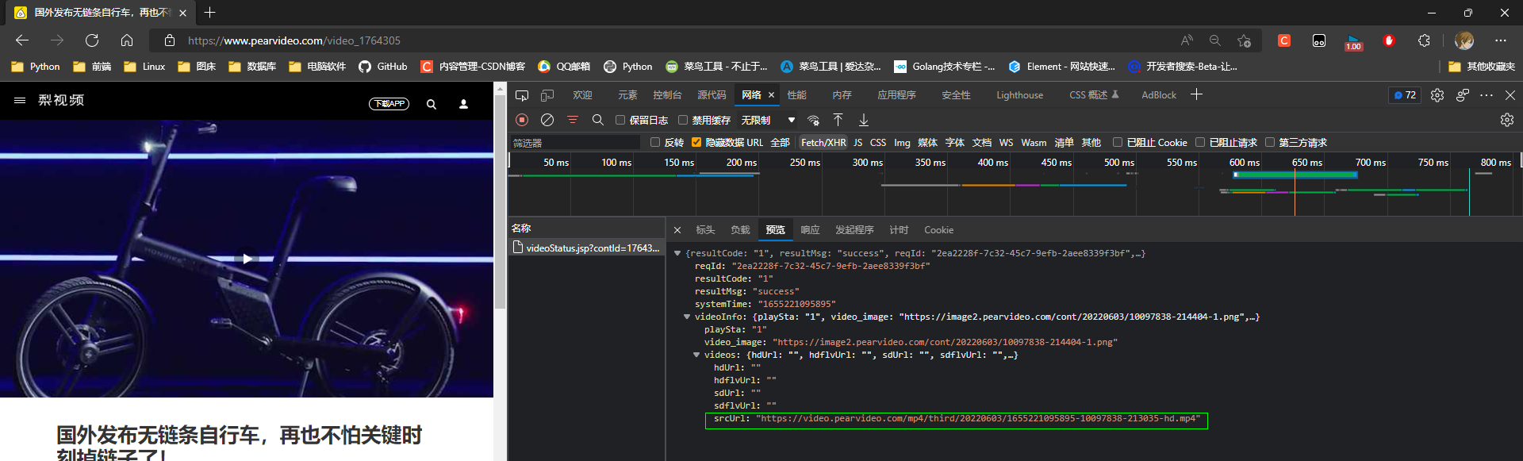The image size is (1523, 461).
Task: Play the bicycle video
Action: [247, 259]
